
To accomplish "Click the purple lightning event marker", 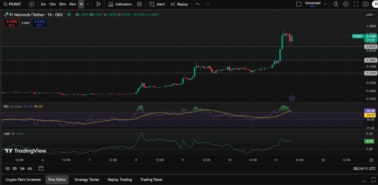I will click(292, 98).
